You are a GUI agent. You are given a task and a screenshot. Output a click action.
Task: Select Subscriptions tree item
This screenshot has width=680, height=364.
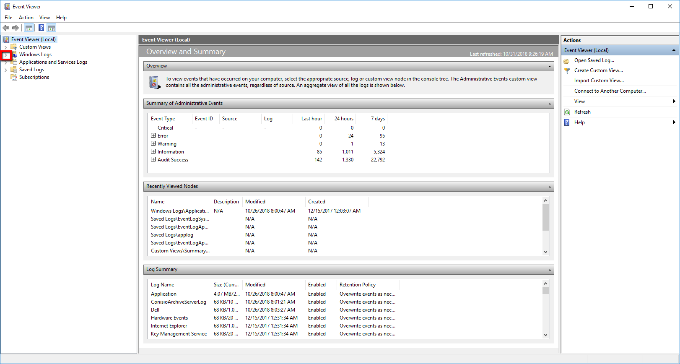click(x=34, y=77)
